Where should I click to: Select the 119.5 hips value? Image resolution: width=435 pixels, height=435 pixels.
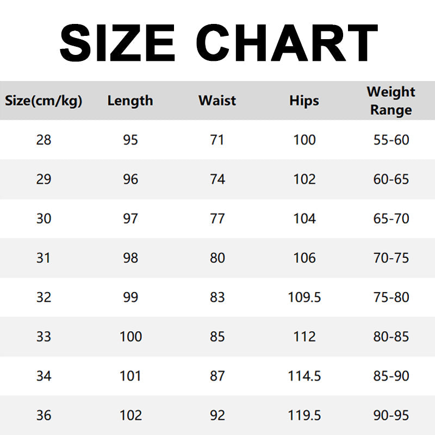tap(304, 415)
